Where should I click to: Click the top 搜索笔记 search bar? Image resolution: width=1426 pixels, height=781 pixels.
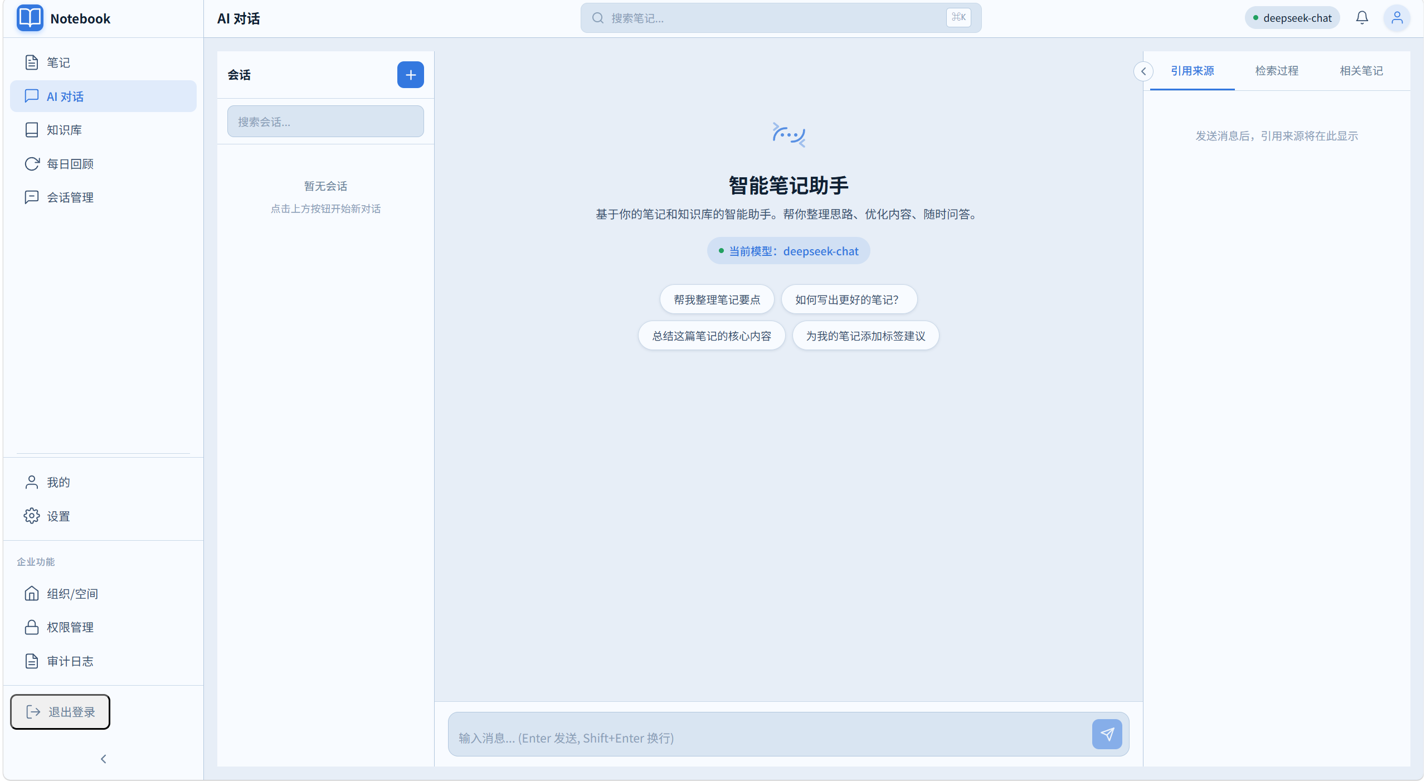click(781, 18)
